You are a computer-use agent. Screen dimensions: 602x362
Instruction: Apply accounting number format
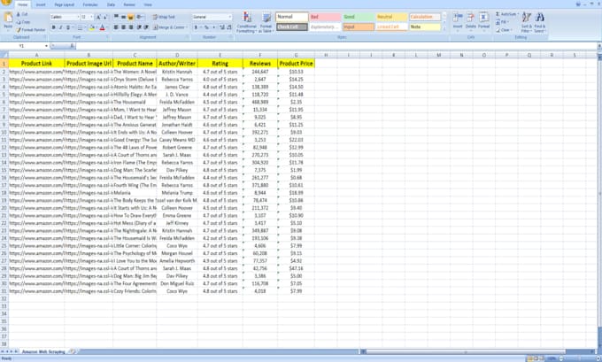(197, 27)
